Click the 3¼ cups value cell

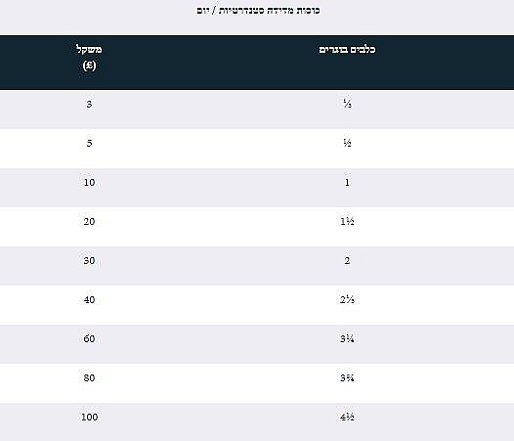347,338
